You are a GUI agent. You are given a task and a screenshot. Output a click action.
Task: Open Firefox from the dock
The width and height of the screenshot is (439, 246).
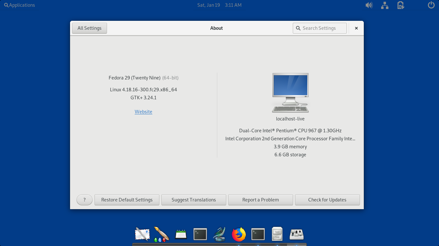point(239,234)
